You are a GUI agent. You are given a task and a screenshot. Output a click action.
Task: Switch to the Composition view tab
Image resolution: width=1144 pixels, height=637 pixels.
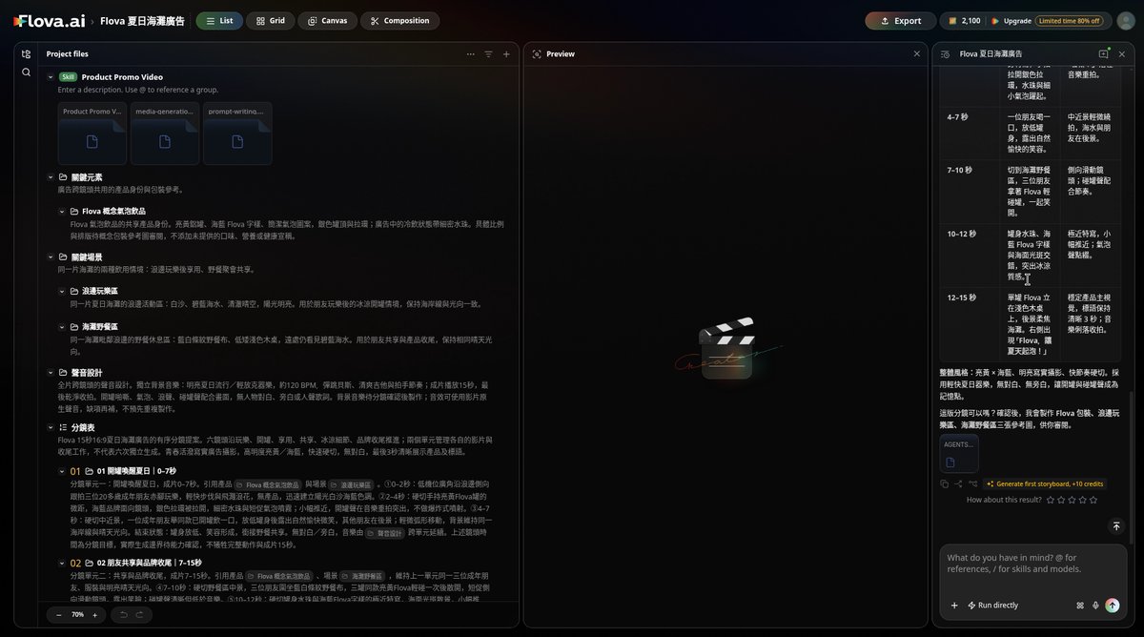coord(400,20)
